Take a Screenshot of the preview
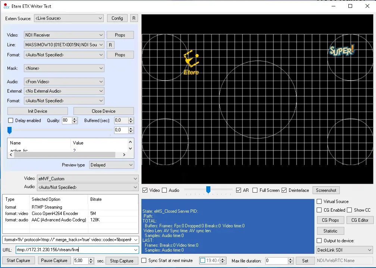376x268 pixels. pyautogui.click(x=326, y=190)
